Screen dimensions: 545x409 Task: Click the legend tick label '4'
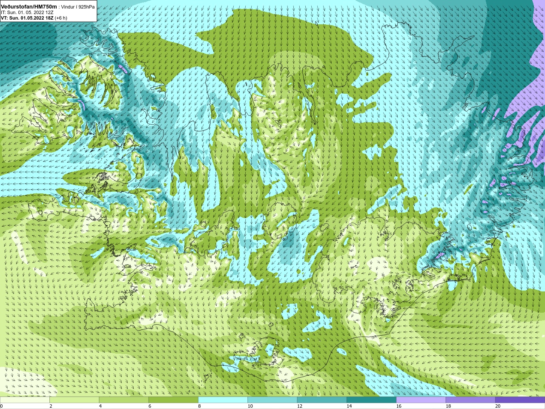100,406
